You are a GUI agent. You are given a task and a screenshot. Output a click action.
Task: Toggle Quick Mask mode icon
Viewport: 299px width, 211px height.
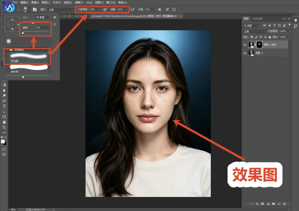pyautogui.click(x=4, y=149)
